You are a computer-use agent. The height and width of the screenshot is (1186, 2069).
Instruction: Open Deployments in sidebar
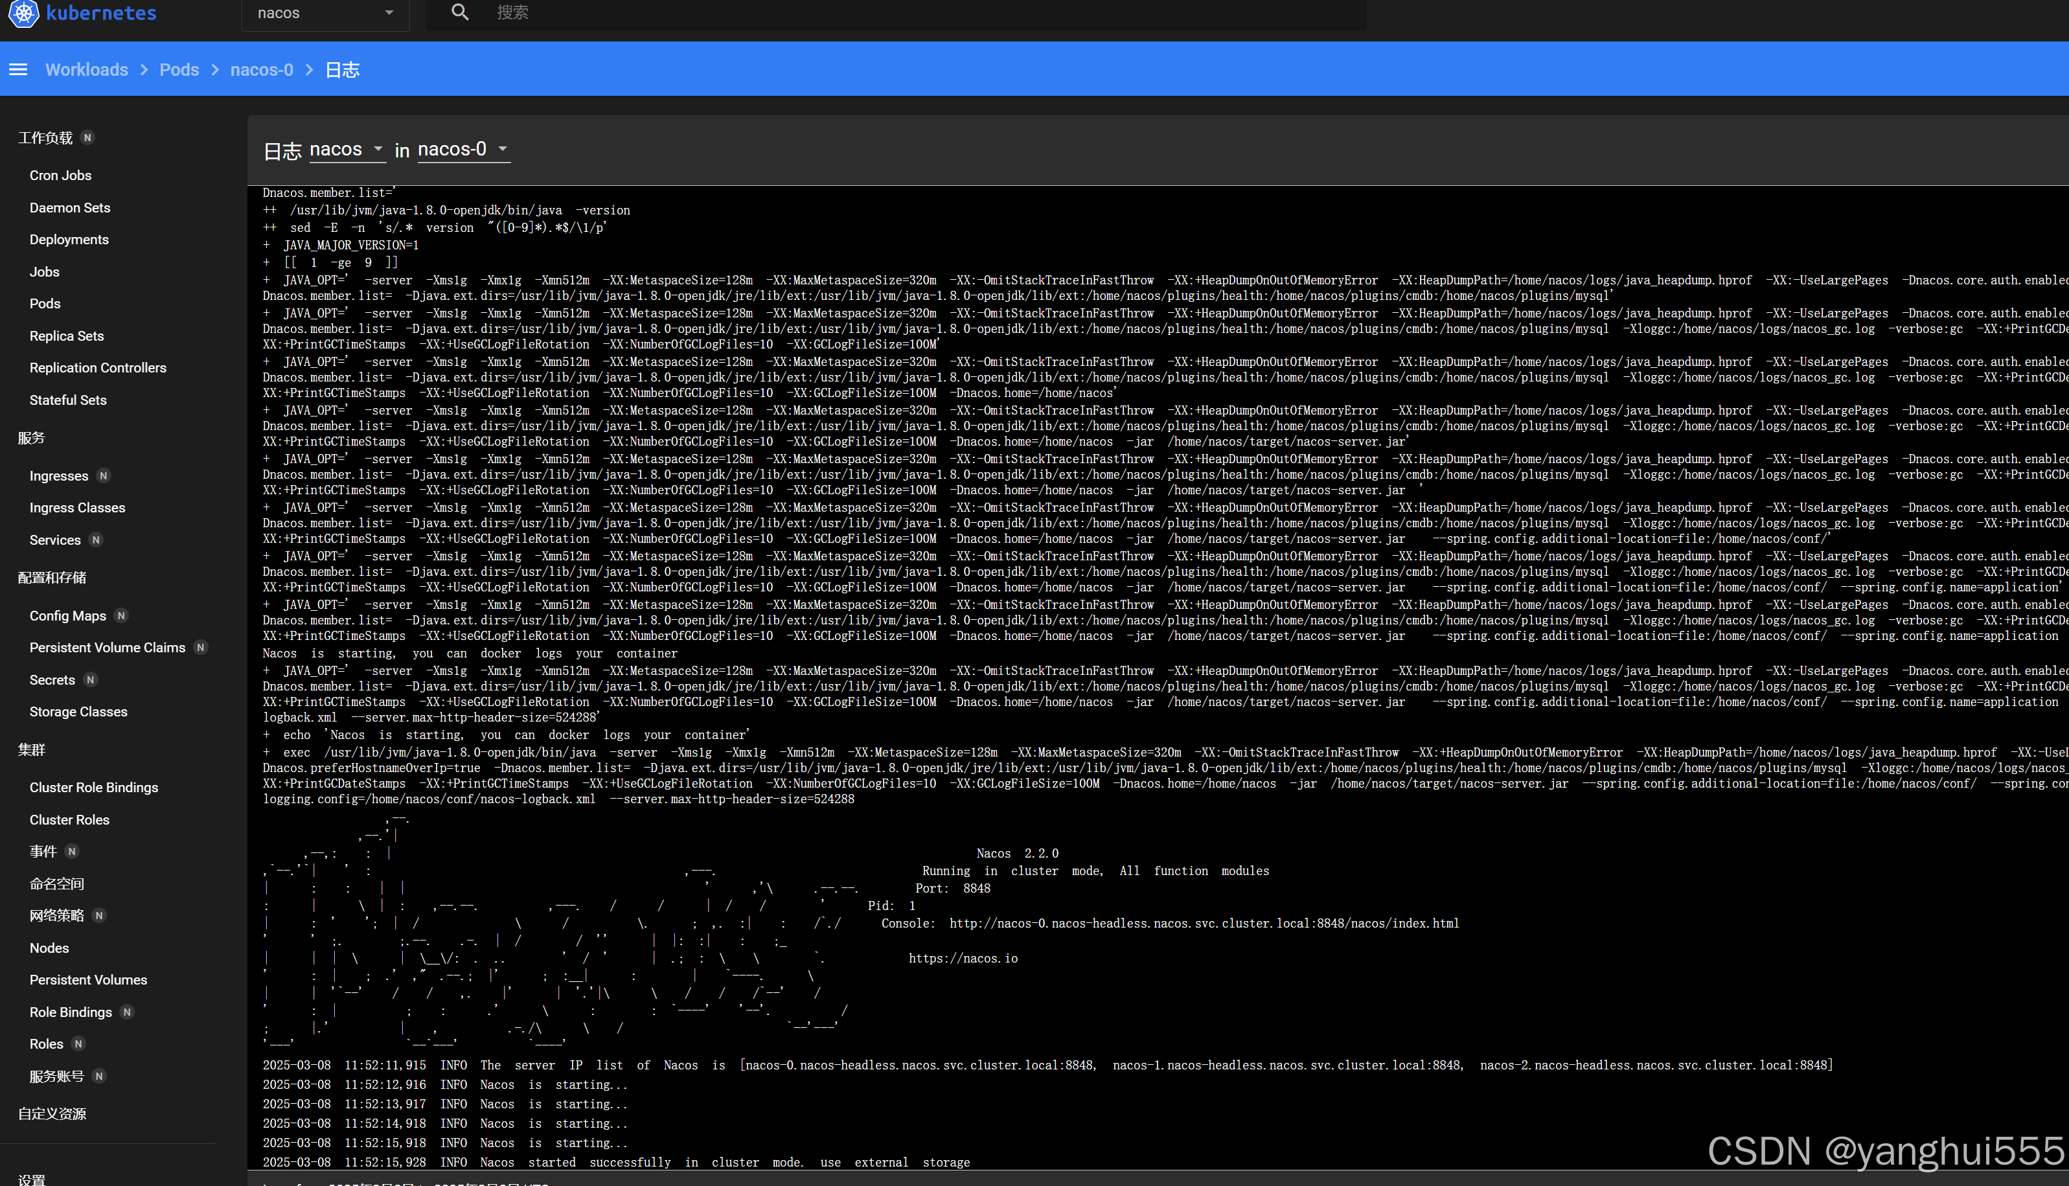pyautogui.click(x=69, y=240)
